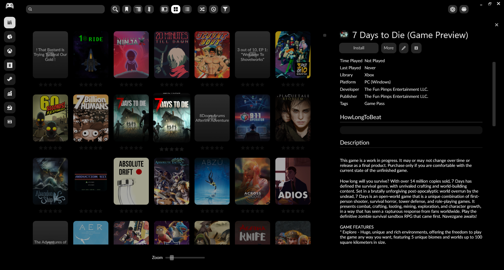The height and width of the screenshot is (270, 504).
Task: Pick a random game with shuffle button
Action: [x=202, y=9]
